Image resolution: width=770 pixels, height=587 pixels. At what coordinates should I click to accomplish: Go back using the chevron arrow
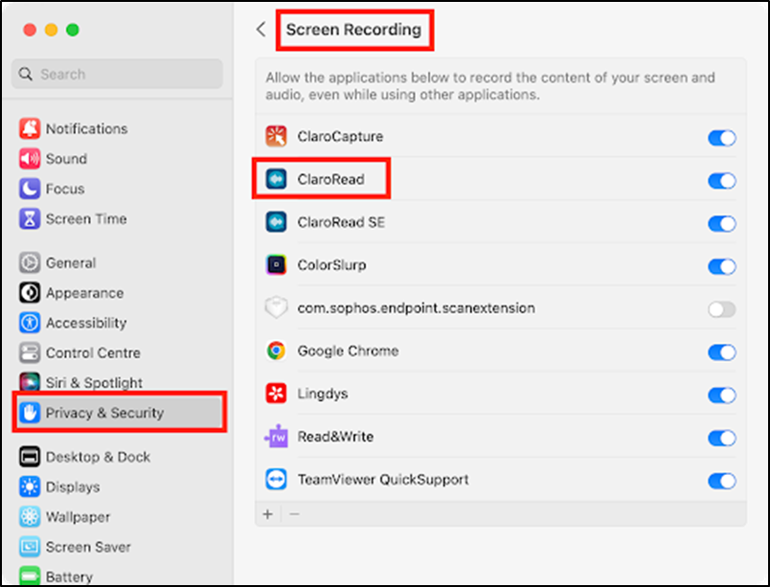tap(261, 30)
